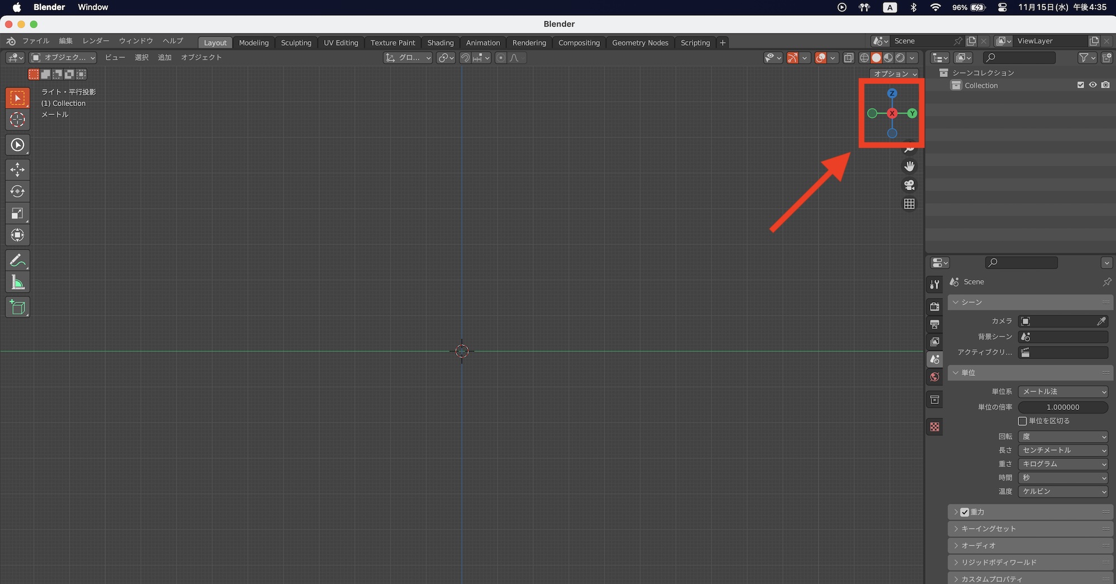Select the Rotate tool in the toolbar
This screenshot has height=584, width=1116.
tap(17, 191)
